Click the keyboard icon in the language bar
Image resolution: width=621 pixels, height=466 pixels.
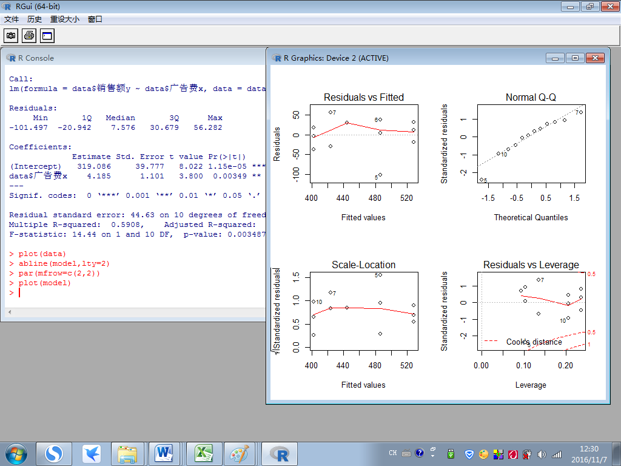(406, 453)
